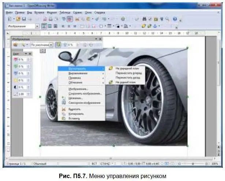Close the Изображение floating toolbar

100,39
